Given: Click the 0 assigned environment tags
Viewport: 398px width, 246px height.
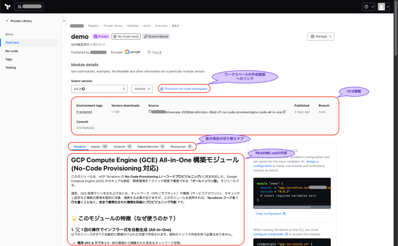Looking at the screenshot, I should (x=84, y=112).
